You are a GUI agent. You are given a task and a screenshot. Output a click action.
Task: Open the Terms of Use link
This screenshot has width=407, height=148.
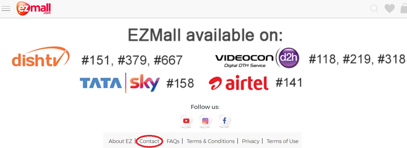click(x=283, y=141)
